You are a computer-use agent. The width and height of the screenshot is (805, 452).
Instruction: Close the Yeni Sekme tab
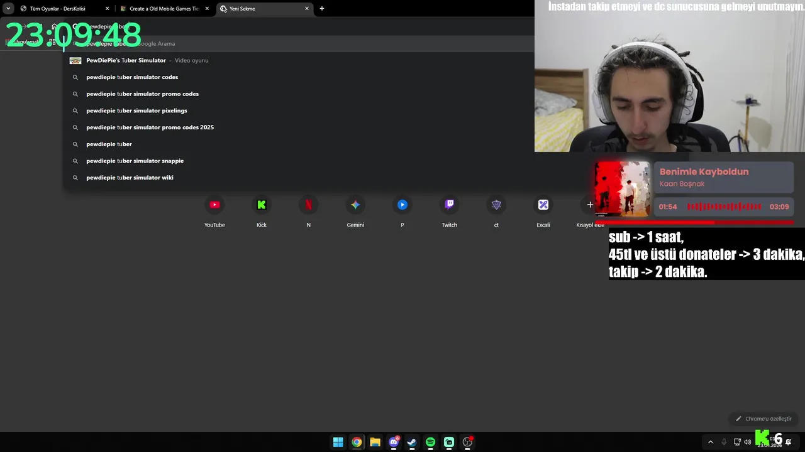(x=307, y=9)
